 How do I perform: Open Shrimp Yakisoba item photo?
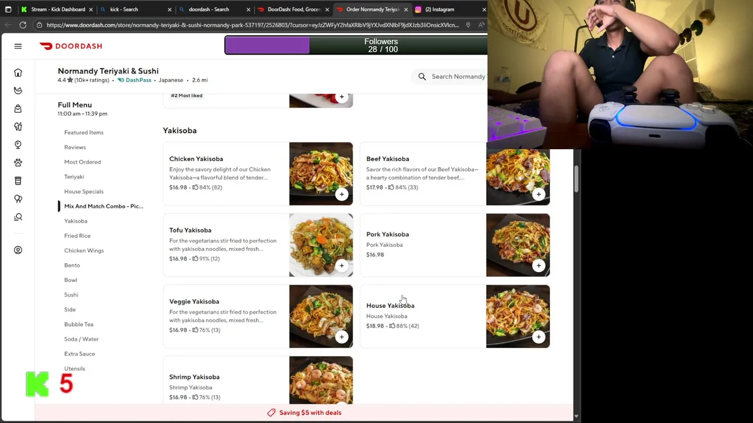click(x=321, y=380)
